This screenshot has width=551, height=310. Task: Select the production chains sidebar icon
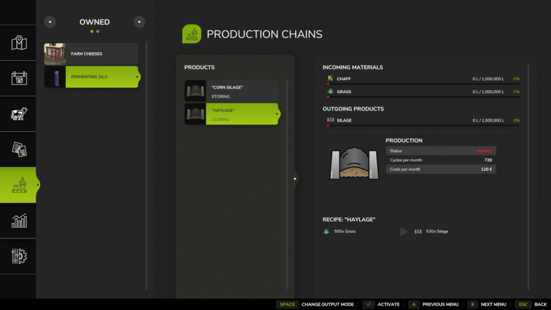(x=19, y=185)
